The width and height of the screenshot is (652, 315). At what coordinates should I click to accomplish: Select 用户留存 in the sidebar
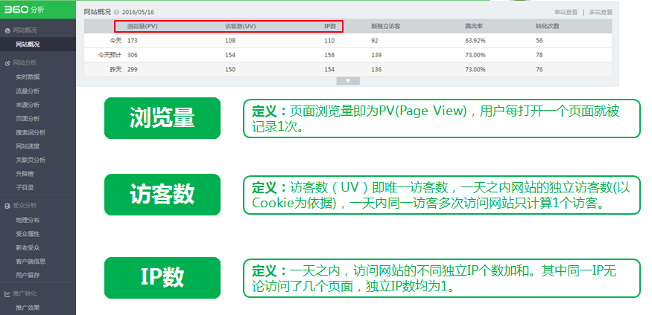point(28,275)
